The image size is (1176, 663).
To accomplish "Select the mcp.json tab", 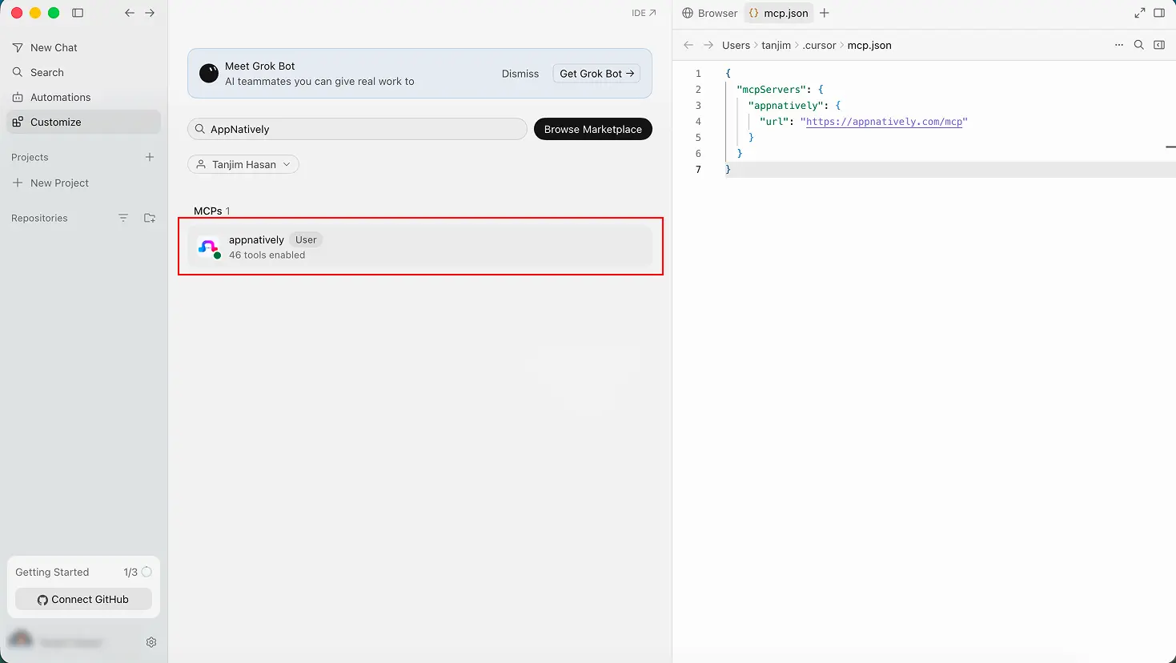I will click(779, 13).
